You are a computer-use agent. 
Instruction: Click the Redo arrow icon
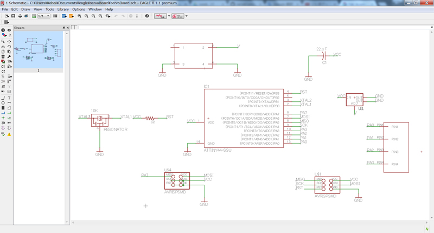click(123, 16)
